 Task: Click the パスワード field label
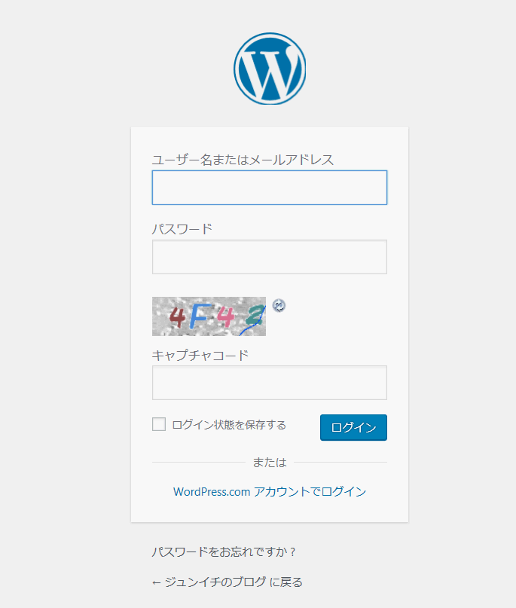pyautogui.click(x=182, y=229)
